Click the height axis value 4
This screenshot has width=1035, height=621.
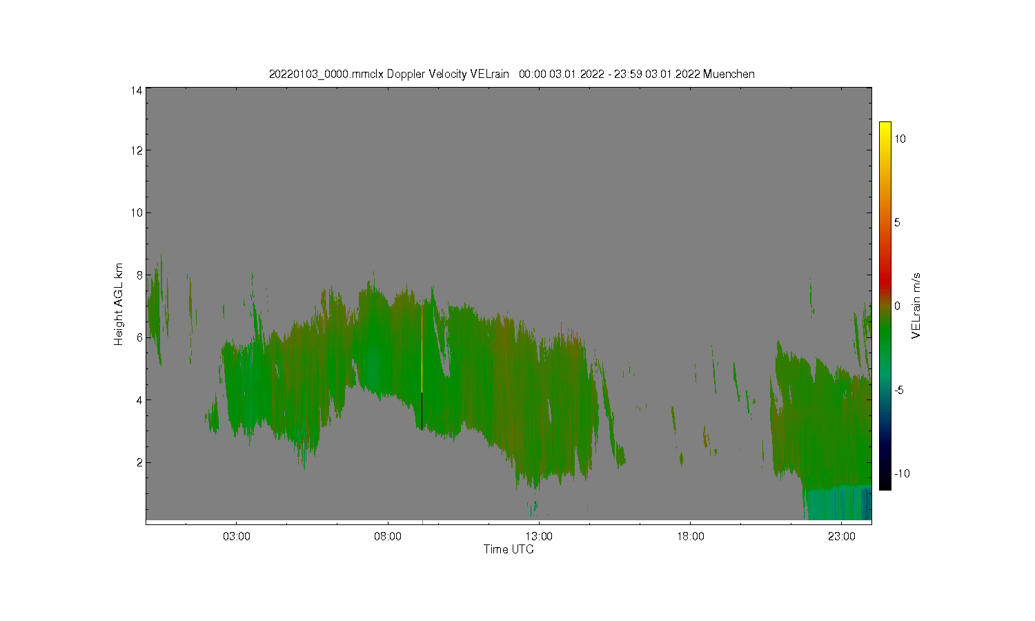(139, 400)
